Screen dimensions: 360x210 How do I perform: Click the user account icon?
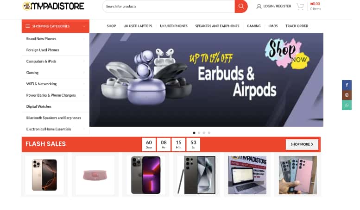click(259, 6)
